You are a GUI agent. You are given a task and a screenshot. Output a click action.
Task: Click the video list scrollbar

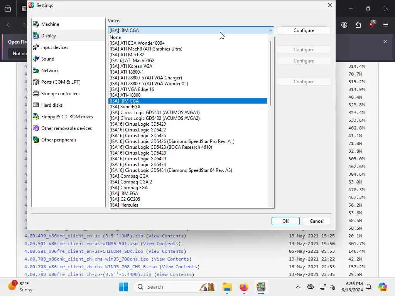tap(270, 73)
